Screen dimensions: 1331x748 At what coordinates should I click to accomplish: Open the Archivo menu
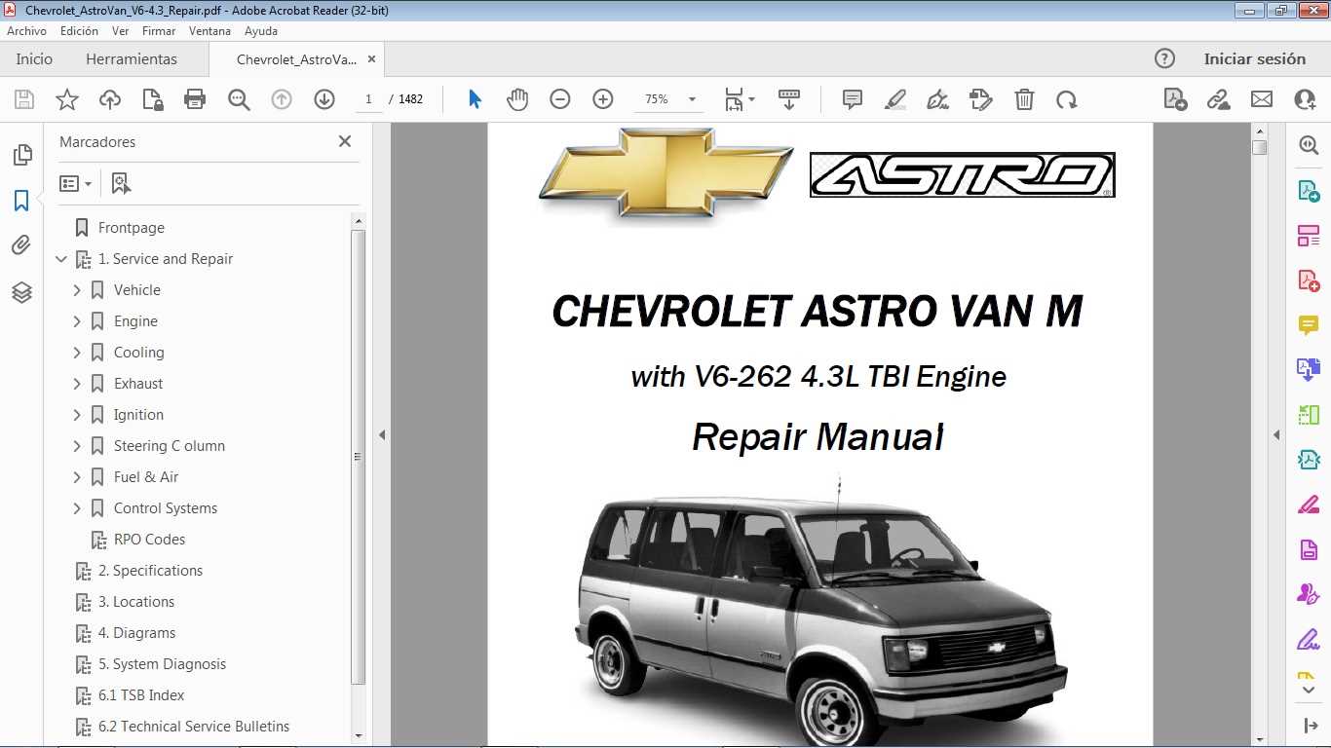27,31
